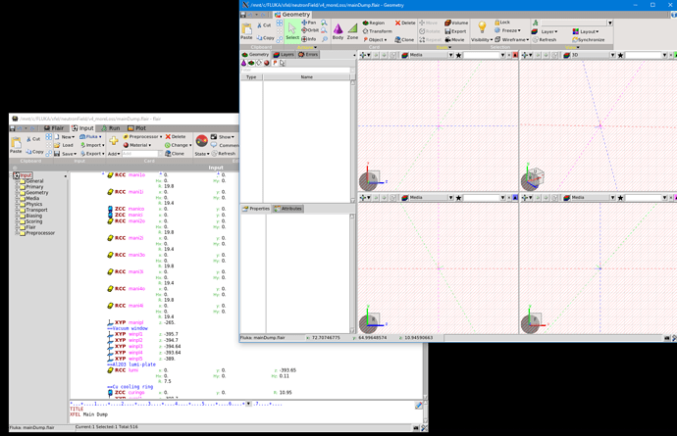Click Paste in the Geometry window clipboard

pyautogui.click(x=246, y=31)
